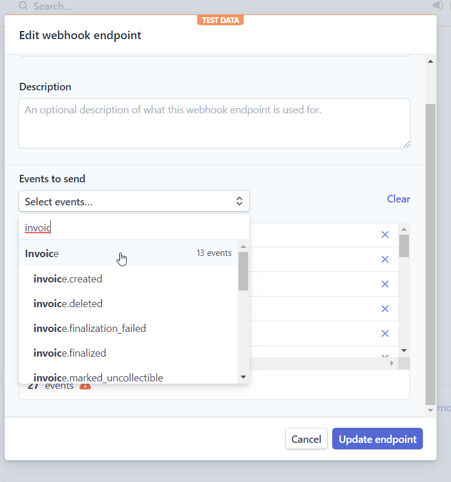451x482 pixels.
Task: Click the Update endpoint button
Action: [x=377, y=439]
